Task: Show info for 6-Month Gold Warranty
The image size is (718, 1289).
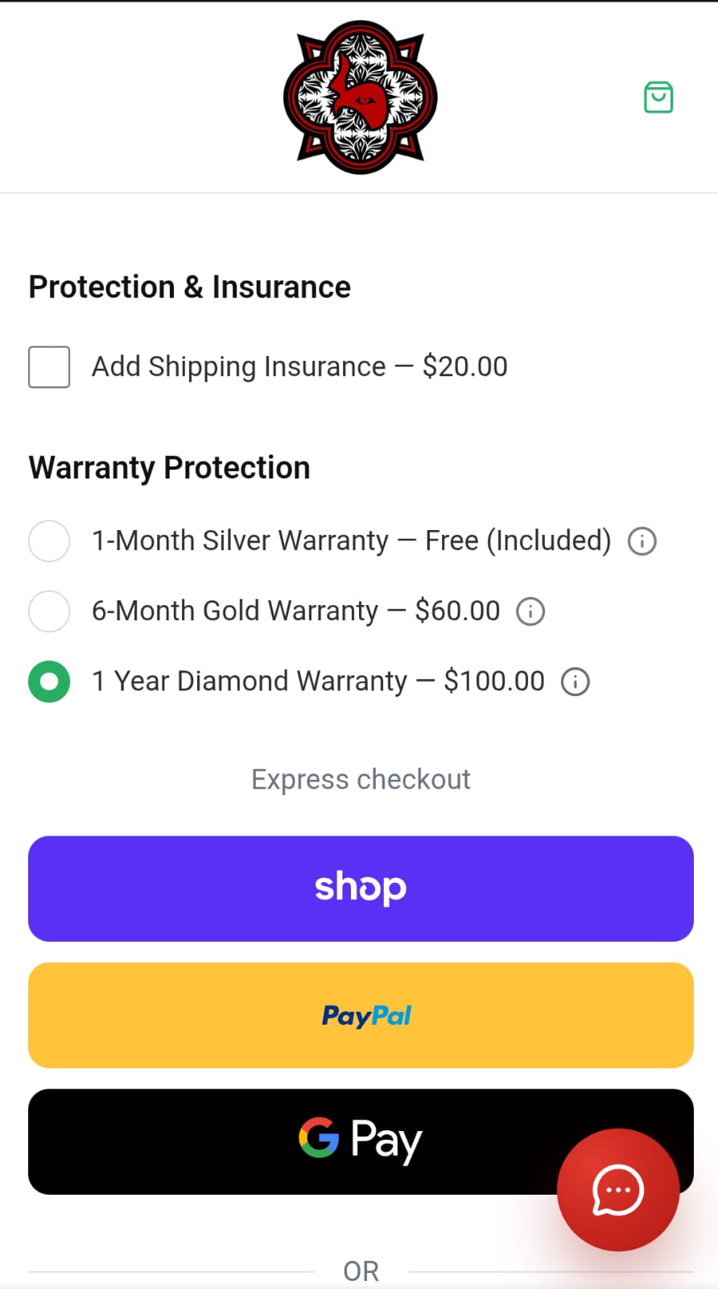Action: pos(530,611)
